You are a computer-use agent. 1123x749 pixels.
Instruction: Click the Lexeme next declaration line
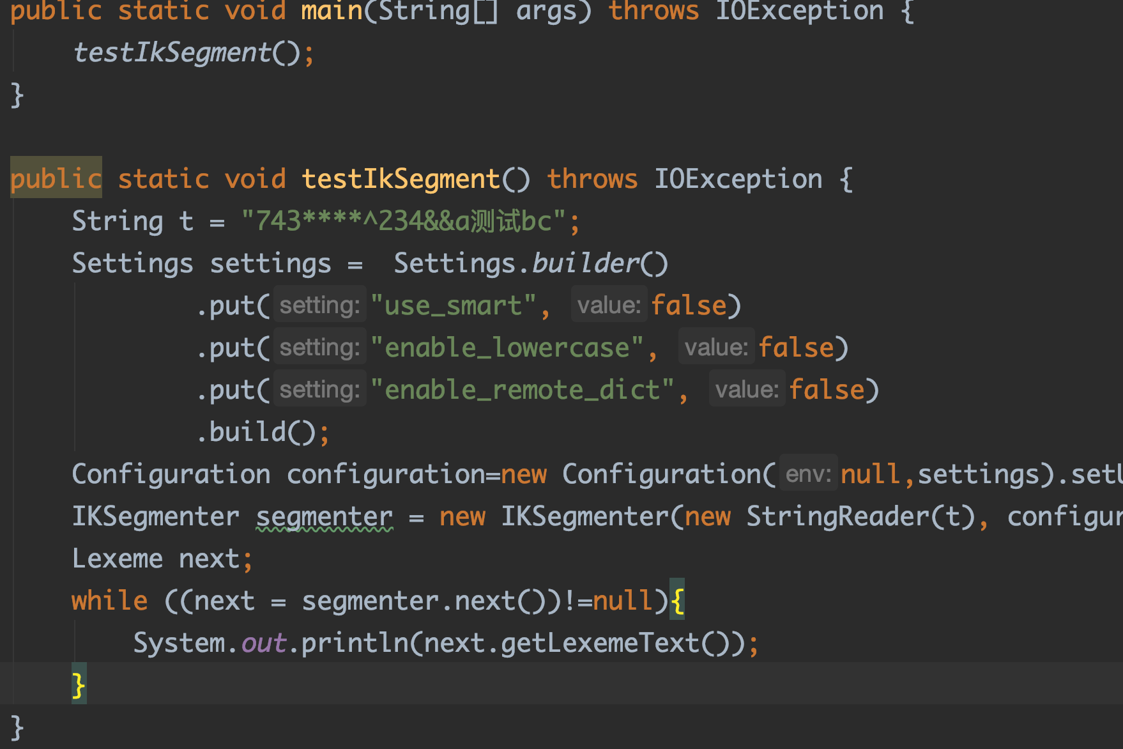pos(162,557)
